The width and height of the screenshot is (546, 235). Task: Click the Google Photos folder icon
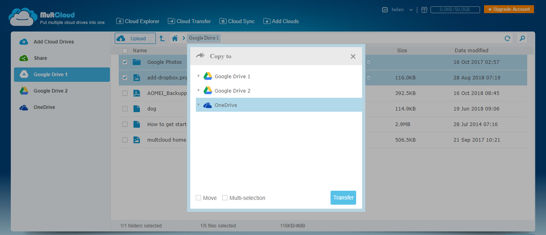tap(137, 62)
